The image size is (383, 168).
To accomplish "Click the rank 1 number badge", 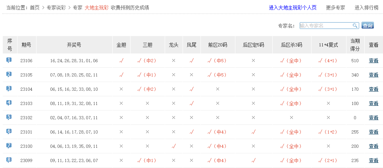I will click(x=9, y=60).
